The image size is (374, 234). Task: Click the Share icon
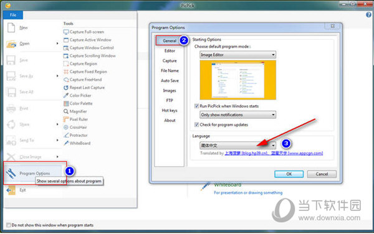(11, 124)
